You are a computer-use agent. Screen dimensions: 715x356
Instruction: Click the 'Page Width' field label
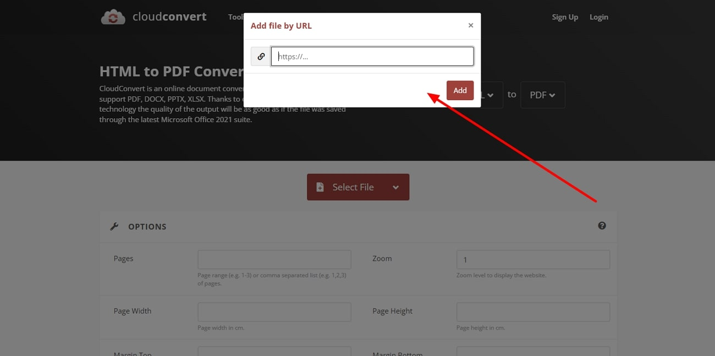(133, 311)
